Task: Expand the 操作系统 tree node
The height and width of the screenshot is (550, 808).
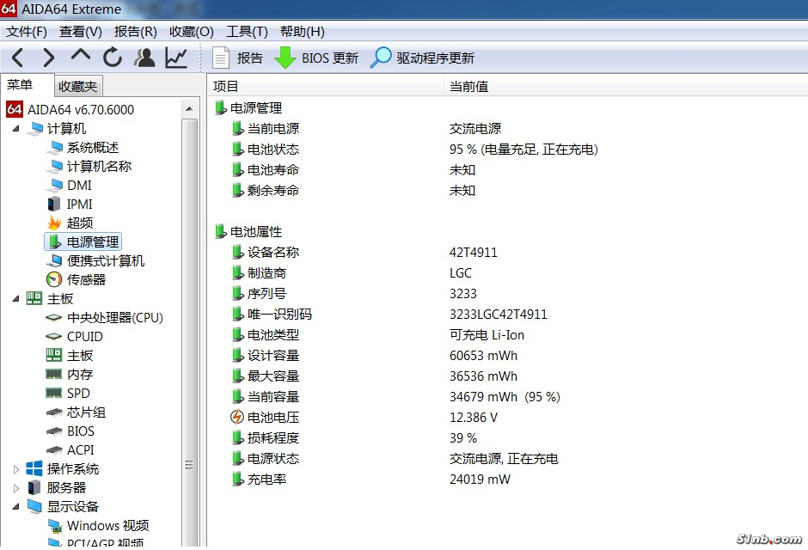Action: 15,469
